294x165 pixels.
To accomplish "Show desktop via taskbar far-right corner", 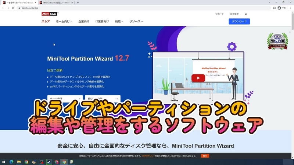I will tap(293, 162).
